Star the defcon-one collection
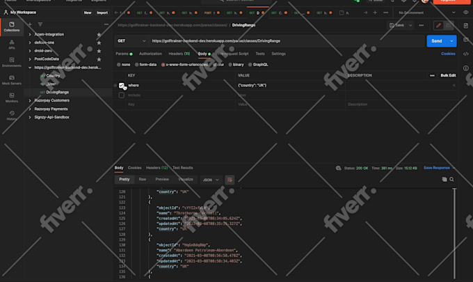The image size is (473, 282). tap(99, 42)
